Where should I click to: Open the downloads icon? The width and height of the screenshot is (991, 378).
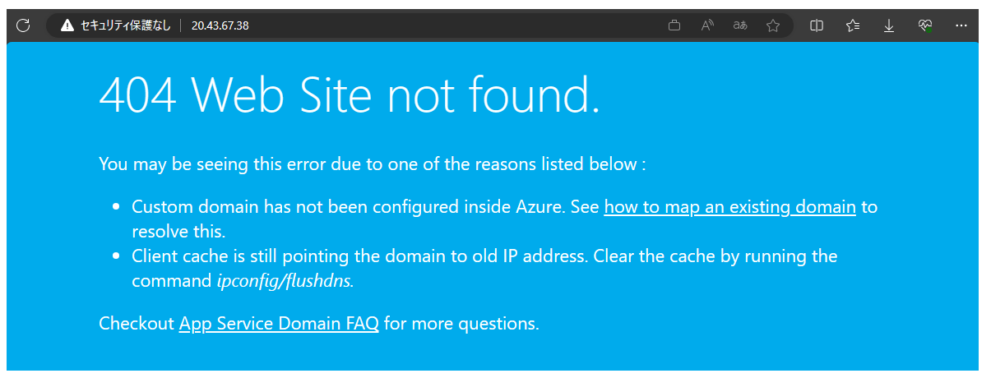click(889, 25)
